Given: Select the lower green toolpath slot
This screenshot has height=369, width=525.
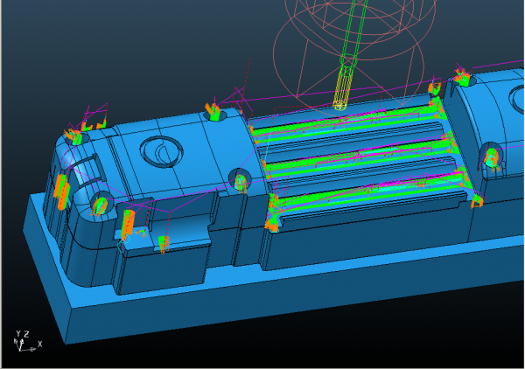Looking at the screenshot, I should pos(367,187).
